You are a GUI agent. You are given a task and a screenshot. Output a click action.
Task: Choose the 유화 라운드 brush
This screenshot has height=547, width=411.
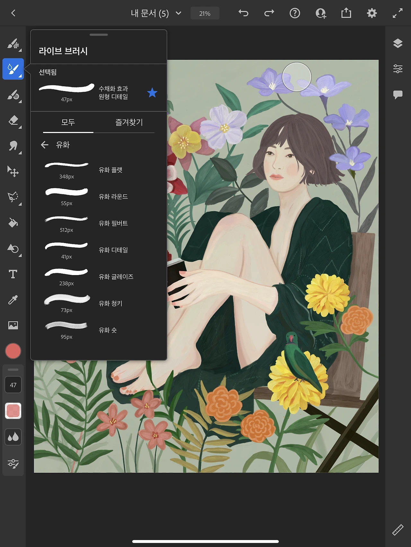pos(99,197)
